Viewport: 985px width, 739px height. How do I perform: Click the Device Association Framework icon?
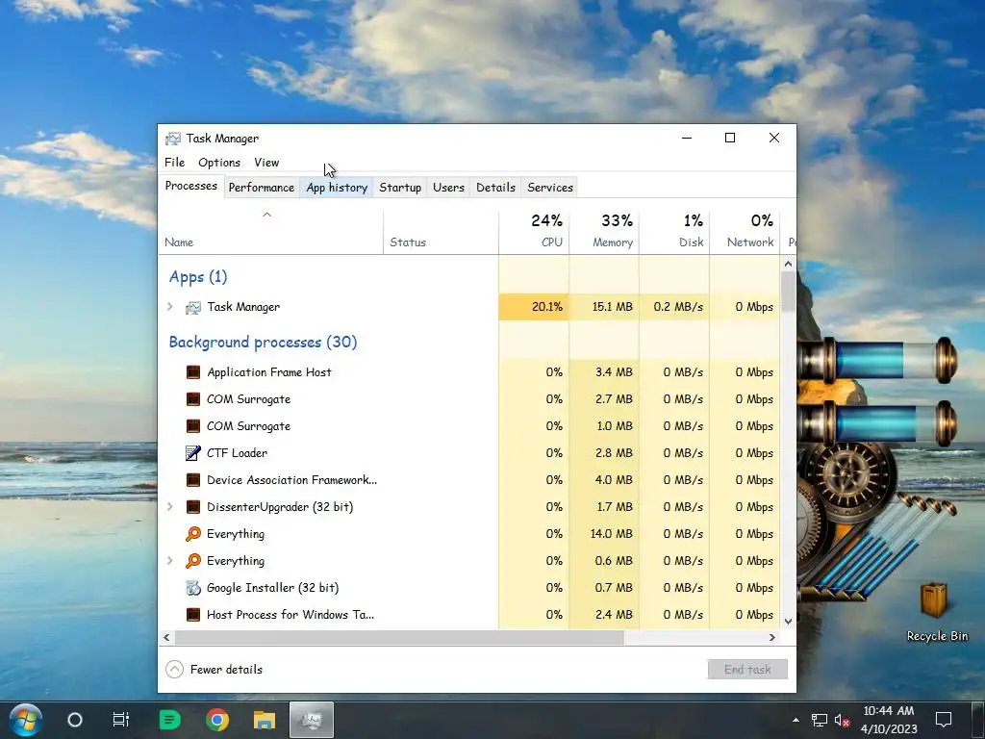tap(192, 480)
